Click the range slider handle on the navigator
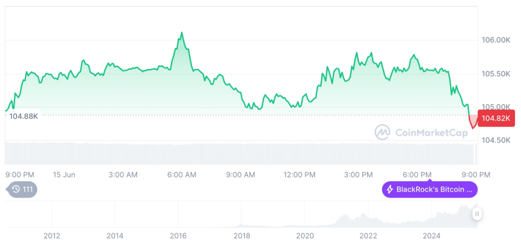 (x=477, y=214)
